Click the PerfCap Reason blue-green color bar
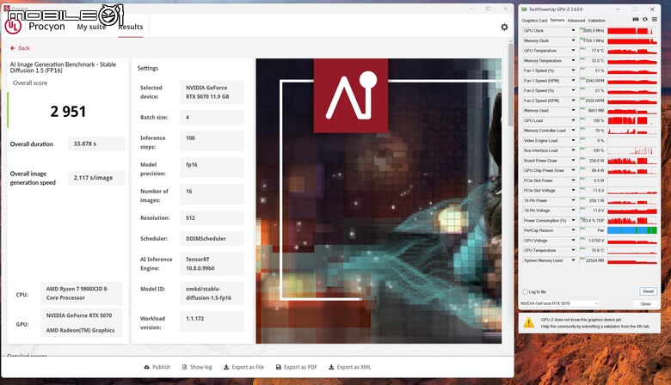The image size is (671, 385). 632,230
